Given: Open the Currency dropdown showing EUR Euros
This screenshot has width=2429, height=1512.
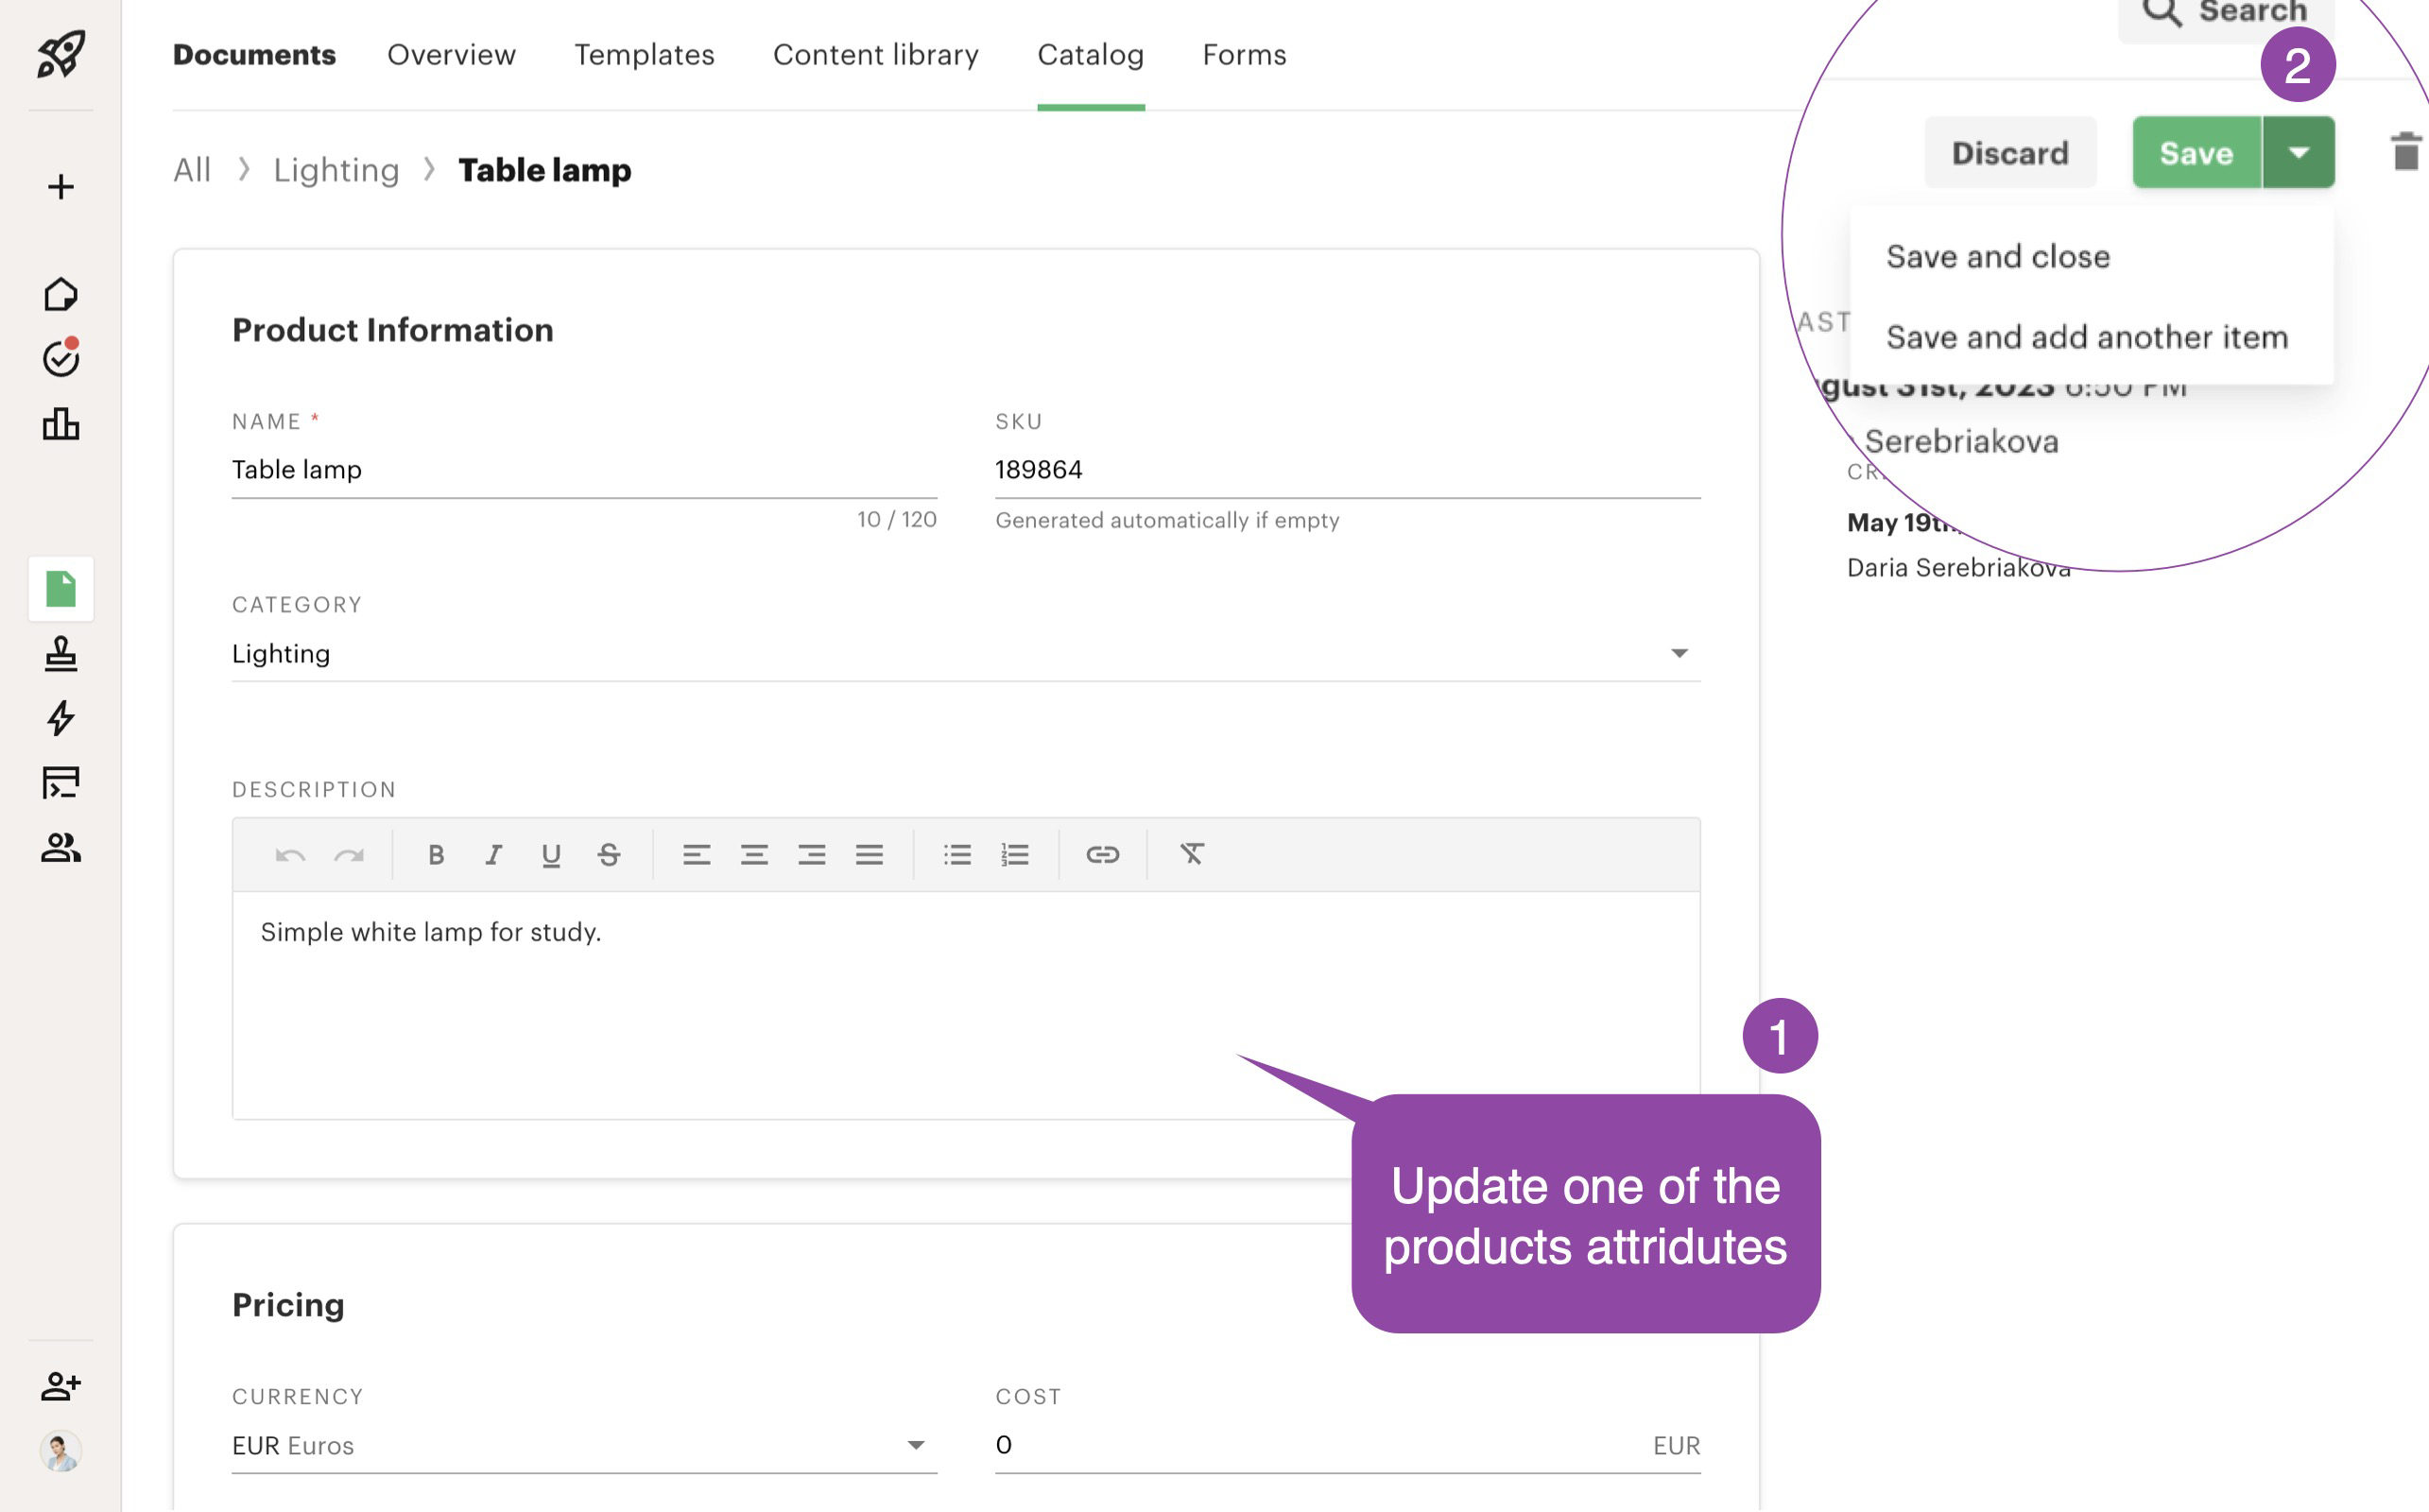Looking at the screenshot, I should (x=584, y=1446).
